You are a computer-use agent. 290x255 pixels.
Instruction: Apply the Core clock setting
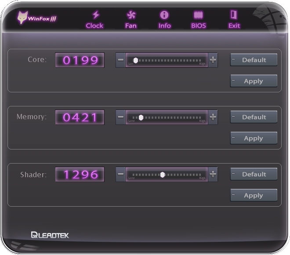click(x=254, y=81)
